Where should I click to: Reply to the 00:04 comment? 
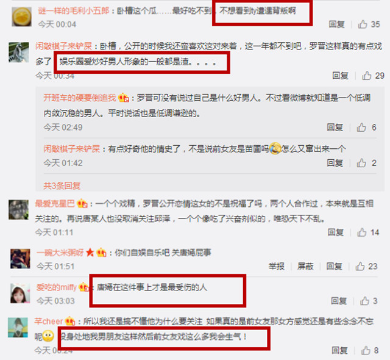337,24
